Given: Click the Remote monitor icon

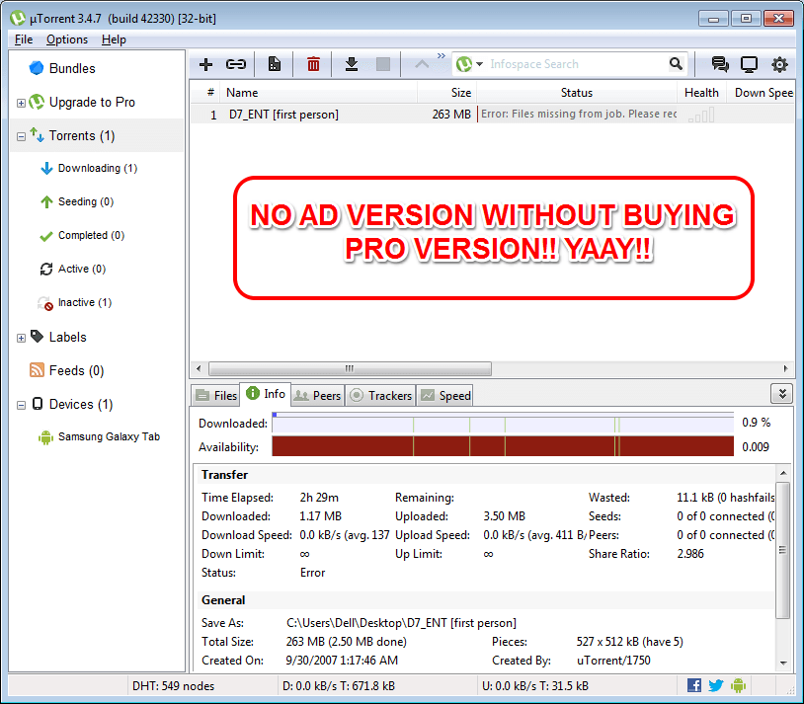Looking at the screenshot, I should click(749, 64).
